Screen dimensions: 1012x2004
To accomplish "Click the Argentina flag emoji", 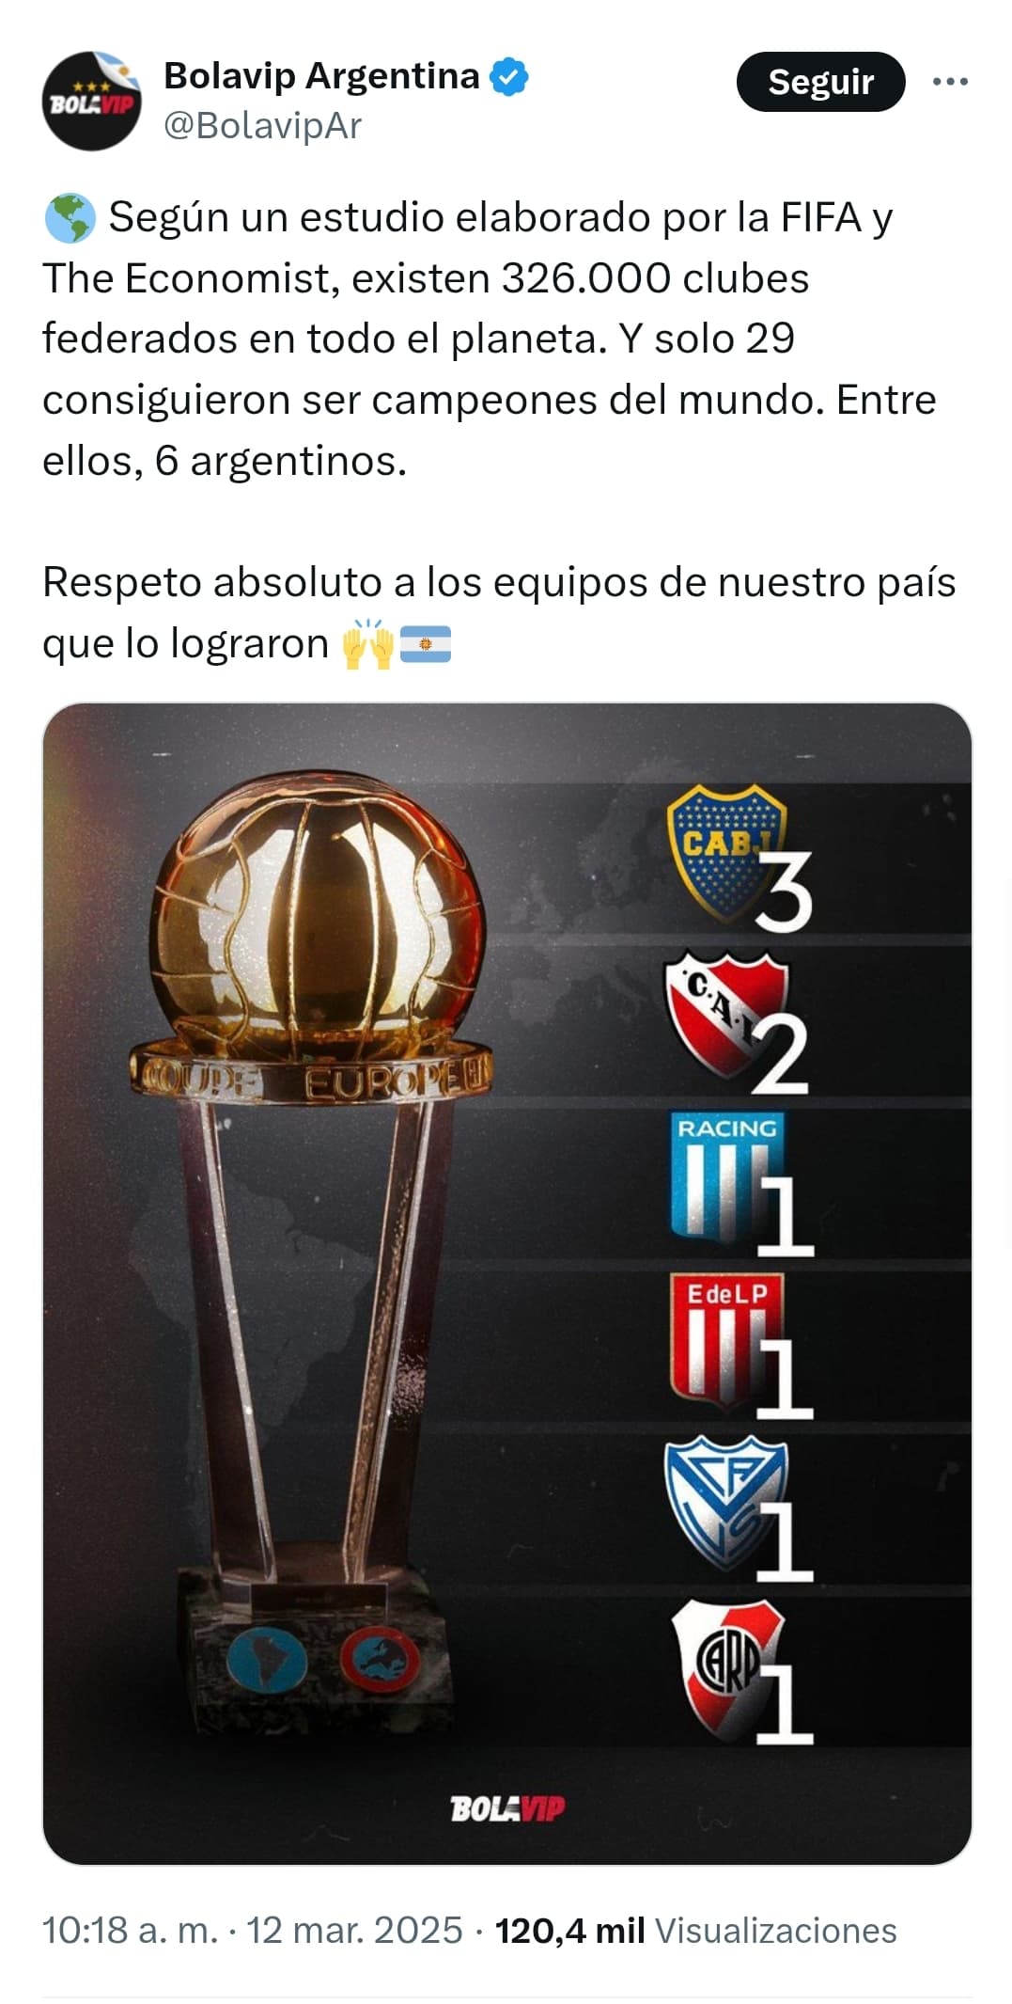I will click(426, 644).
